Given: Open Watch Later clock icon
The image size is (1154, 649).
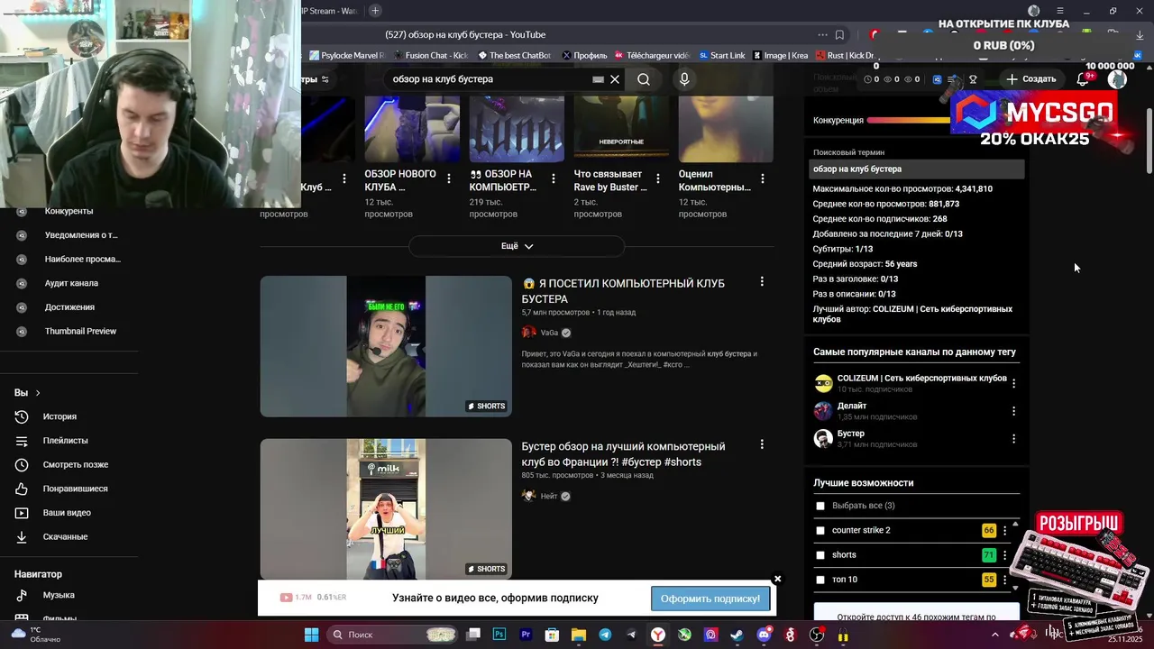Looking at the screenshot, I should pos(22,464).
